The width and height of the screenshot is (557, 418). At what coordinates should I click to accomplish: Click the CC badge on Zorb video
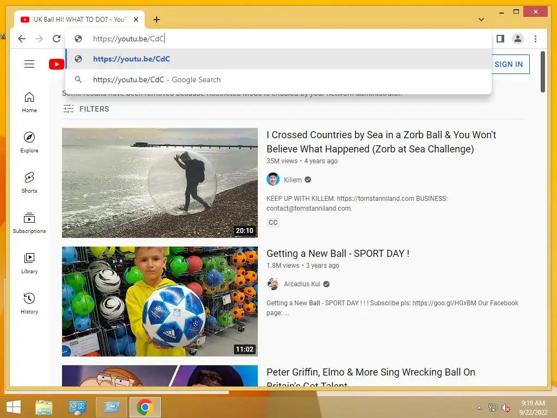coord(273,223)
